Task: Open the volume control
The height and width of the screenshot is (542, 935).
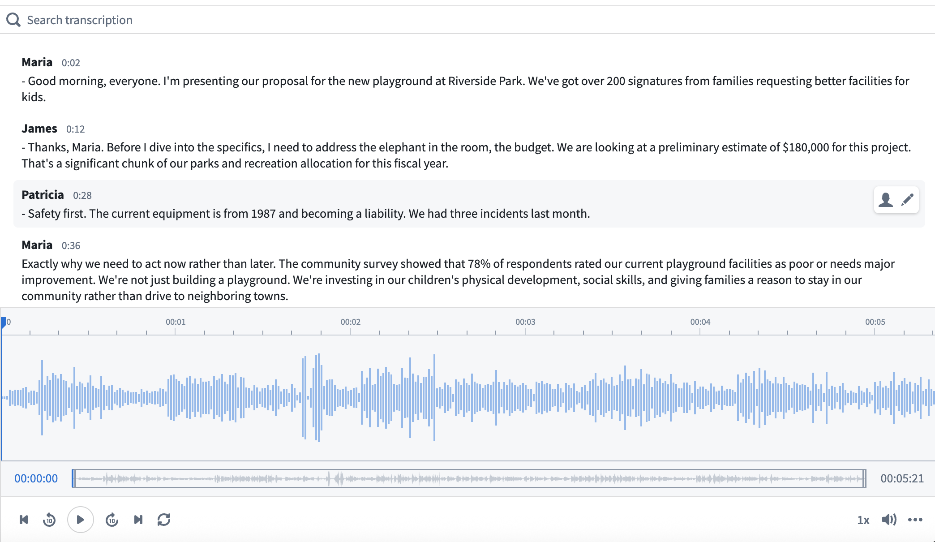Action: tap(889, 520)
